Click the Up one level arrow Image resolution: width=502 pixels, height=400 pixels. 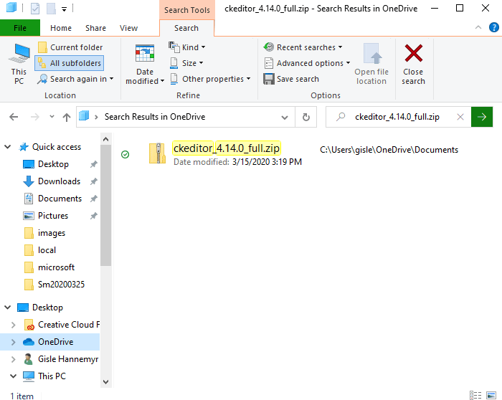pos(66,117)
